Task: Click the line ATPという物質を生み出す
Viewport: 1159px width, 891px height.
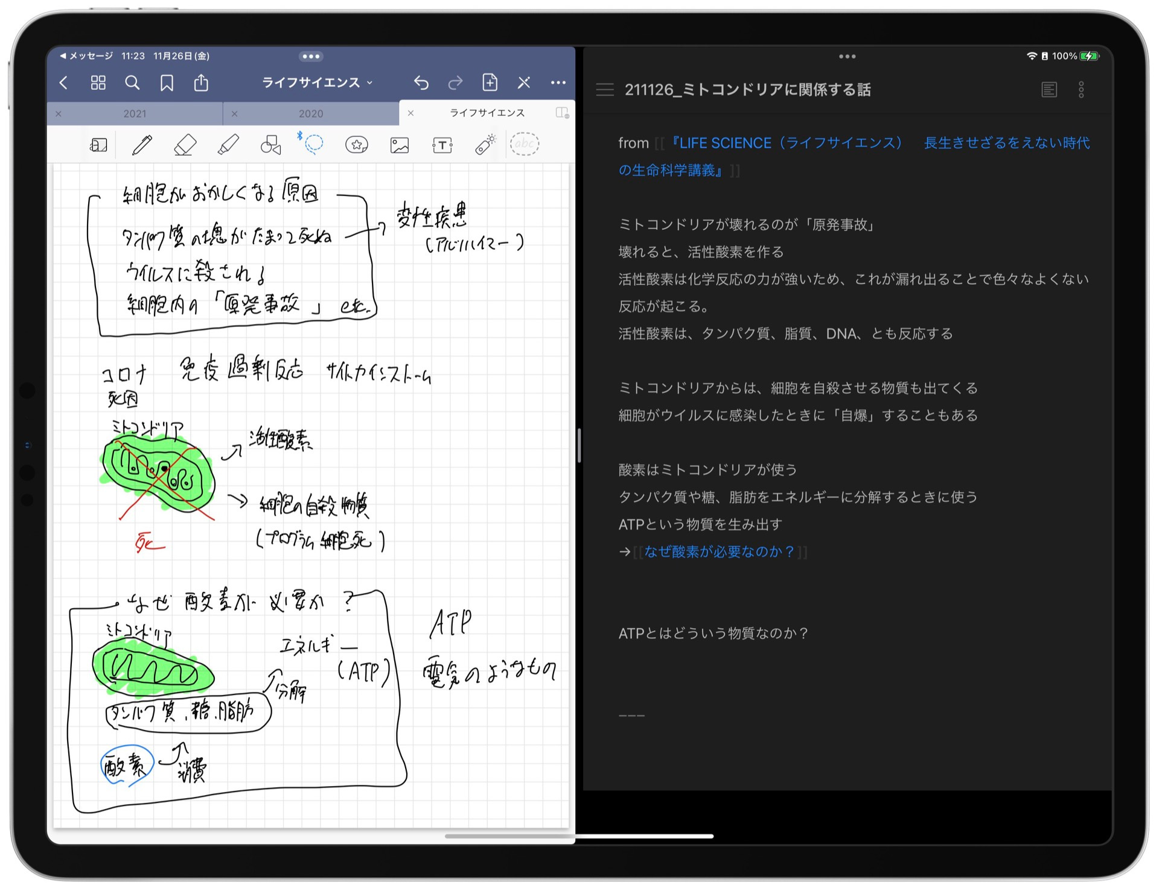Action: (x=700, y=524)
